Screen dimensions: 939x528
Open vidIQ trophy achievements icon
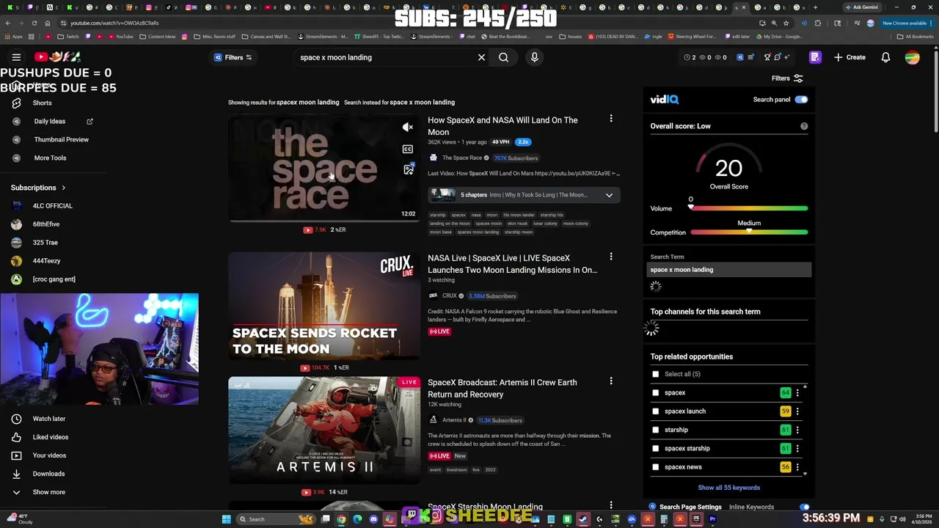767,57
